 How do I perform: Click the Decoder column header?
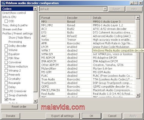pos(78,18)
